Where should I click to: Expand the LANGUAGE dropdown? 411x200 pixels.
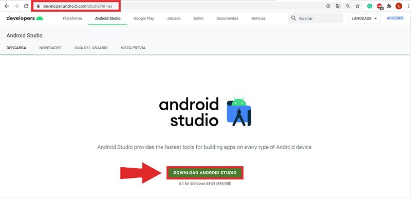click(x=364, y=18)
